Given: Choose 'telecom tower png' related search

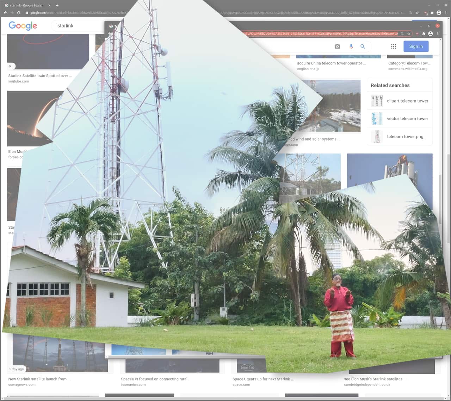Looking at the screenshot, I should pos(405,137).
